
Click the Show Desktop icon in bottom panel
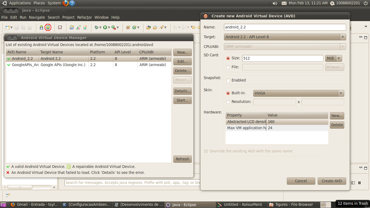(3, 205)
